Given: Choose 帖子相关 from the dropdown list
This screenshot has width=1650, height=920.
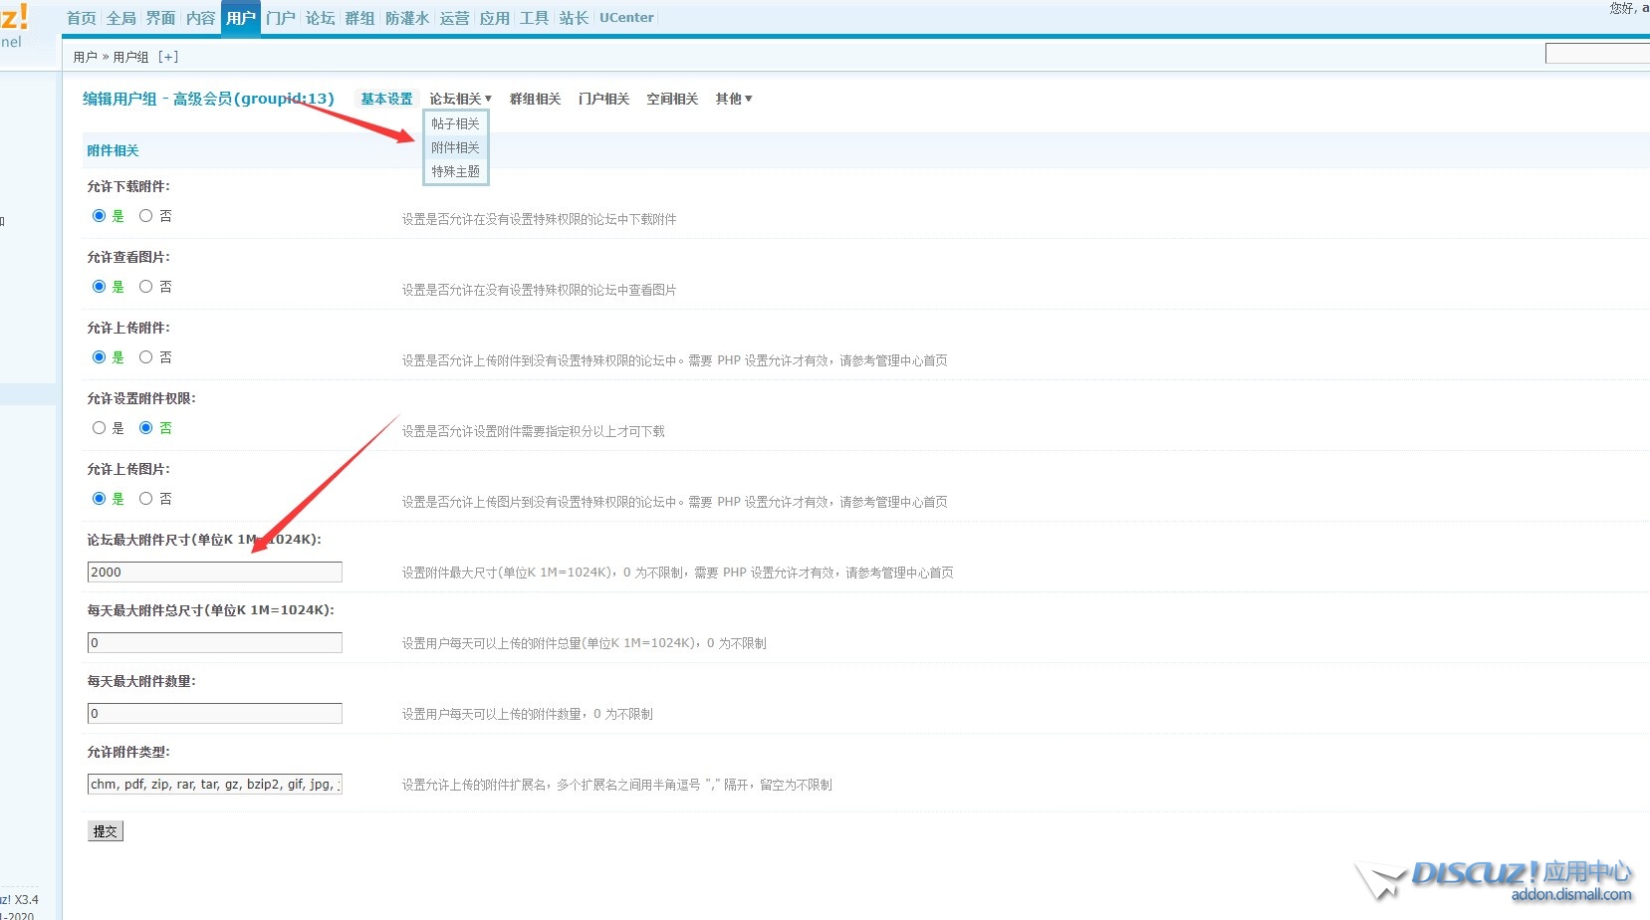Looking at the screenshot, I should 455,123.
